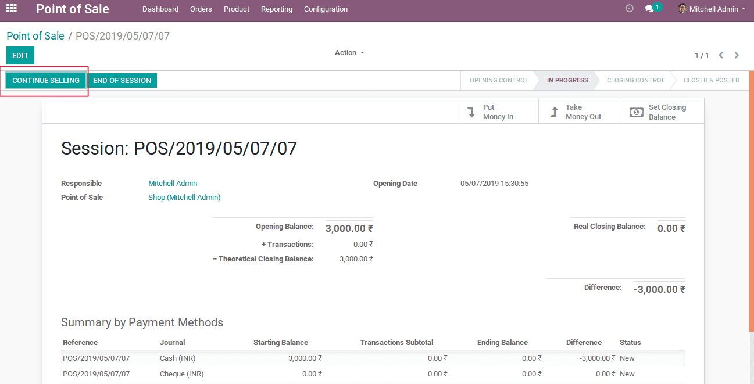Click the Set Closing Balance money icon
Viewport: 754px width, 384px height.
[x=637, y=112]
